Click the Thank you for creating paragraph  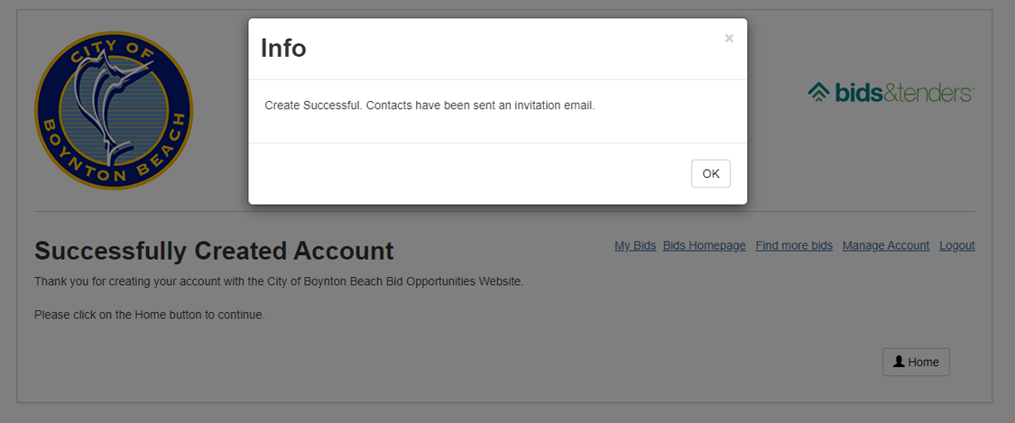(279, 282)
